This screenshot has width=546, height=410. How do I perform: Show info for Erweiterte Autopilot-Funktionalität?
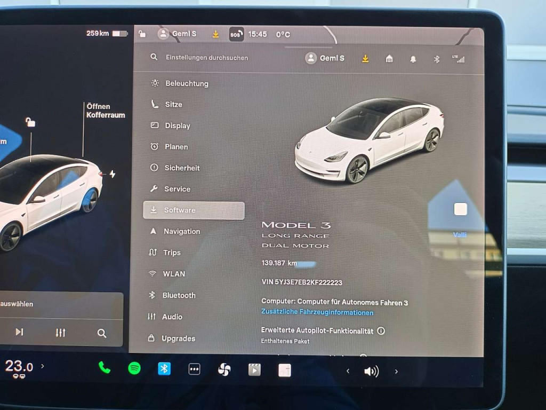381,331
